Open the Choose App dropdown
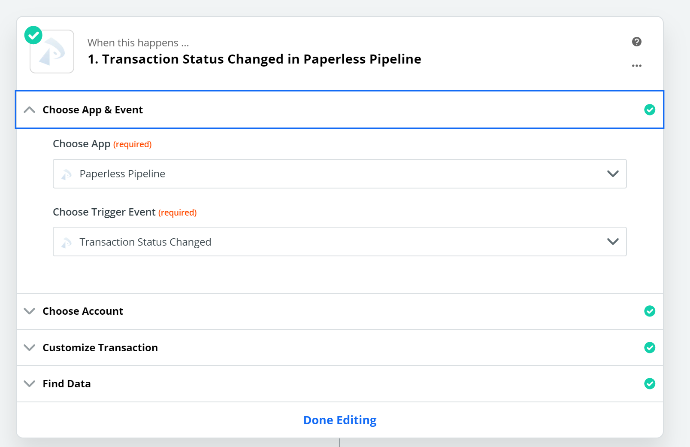 tap(613, 174)
